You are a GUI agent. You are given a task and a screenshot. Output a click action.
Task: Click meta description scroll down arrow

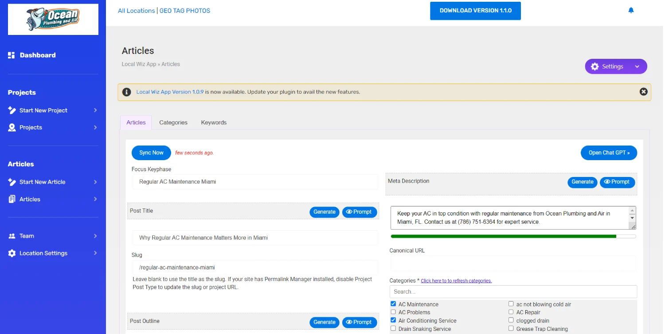coord(633,218)
